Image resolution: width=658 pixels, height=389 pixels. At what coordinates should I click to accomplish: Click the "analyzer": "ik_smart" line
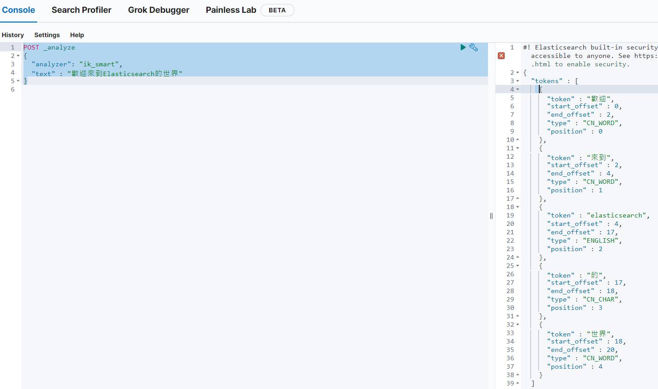pyautogui.click(x=77, y=65)
